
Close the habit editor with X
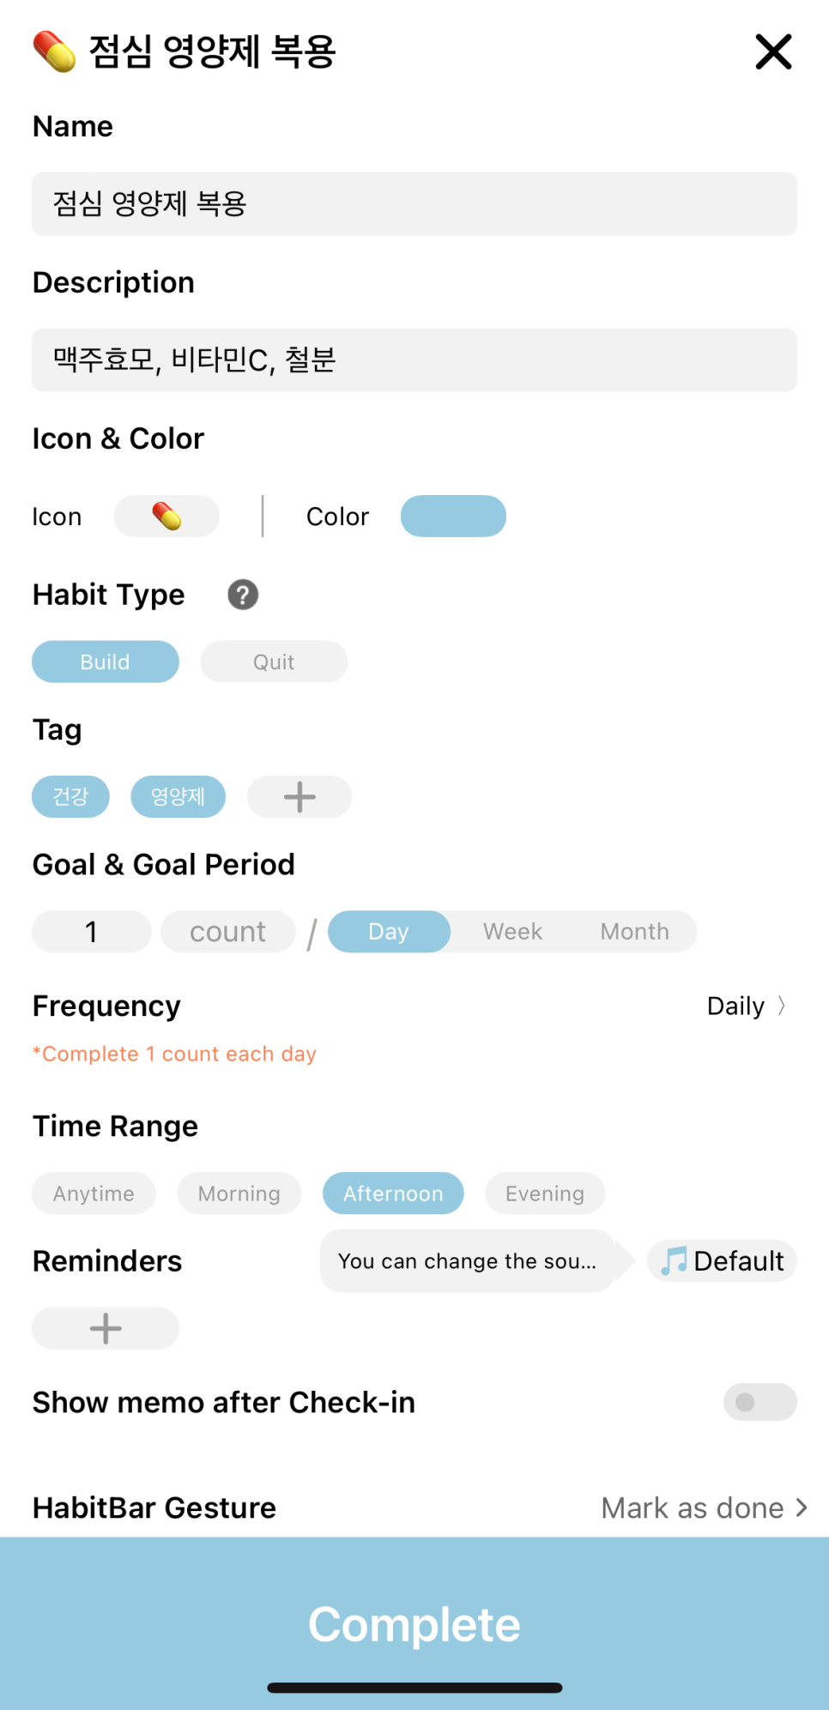click(x=773, y=51)
